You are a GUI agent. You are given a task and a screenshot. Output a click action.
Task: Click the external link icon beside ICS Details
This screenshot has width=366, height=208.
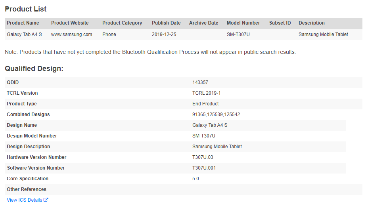click(46, 200)
